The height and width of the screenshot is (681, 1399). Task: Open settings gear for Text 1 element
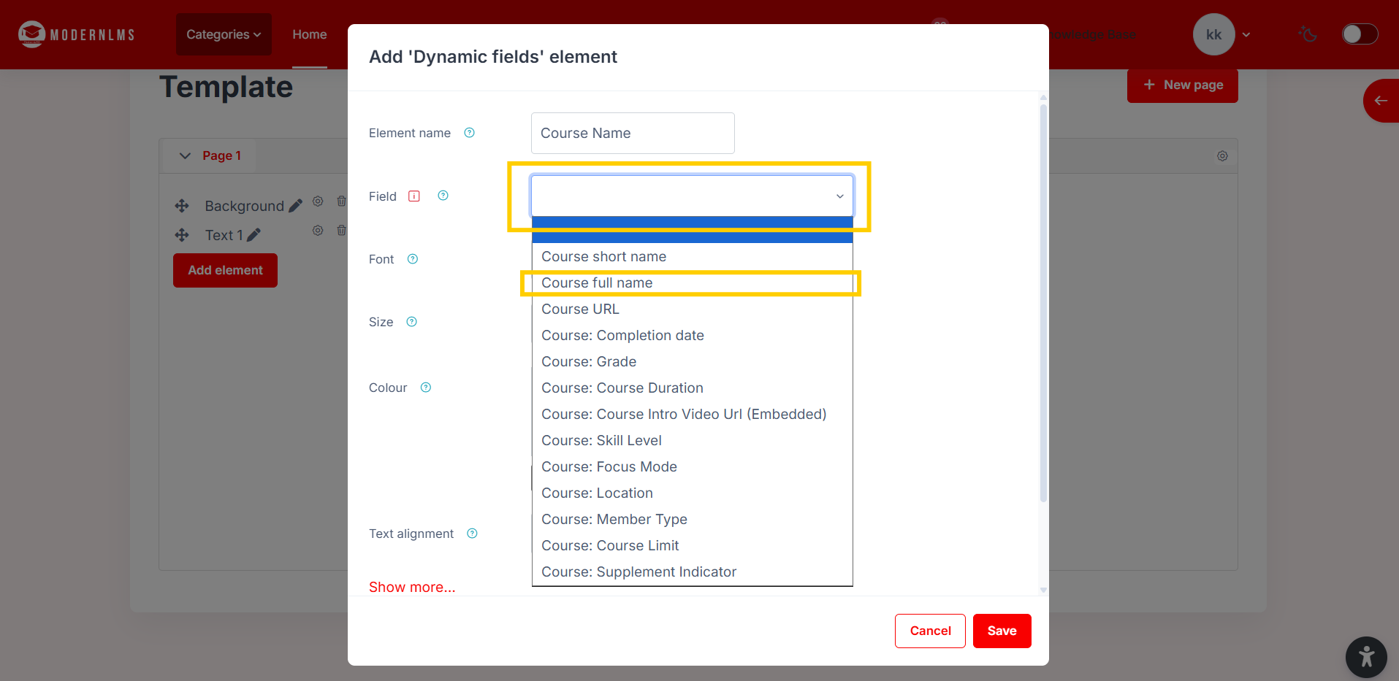(x=318, y=231)
